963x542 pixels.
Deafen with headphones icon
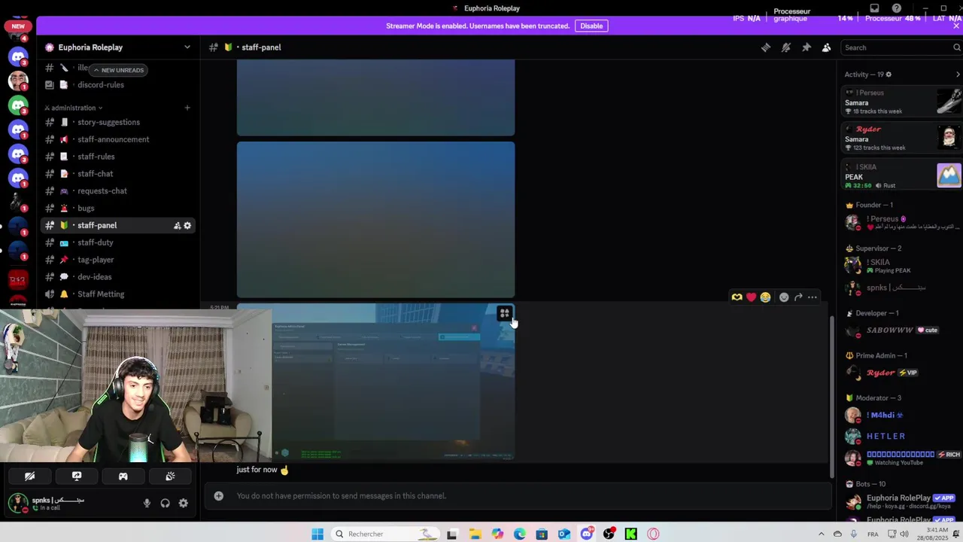click(x=165, y=504)
